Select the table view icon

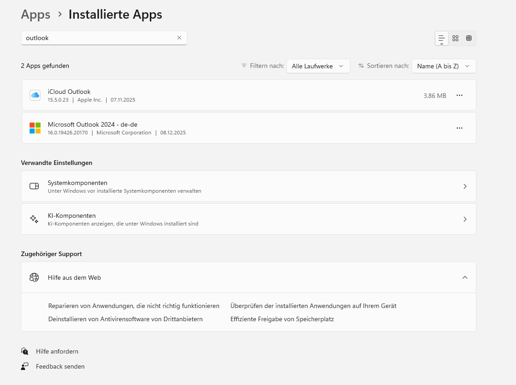click(469, 38)
